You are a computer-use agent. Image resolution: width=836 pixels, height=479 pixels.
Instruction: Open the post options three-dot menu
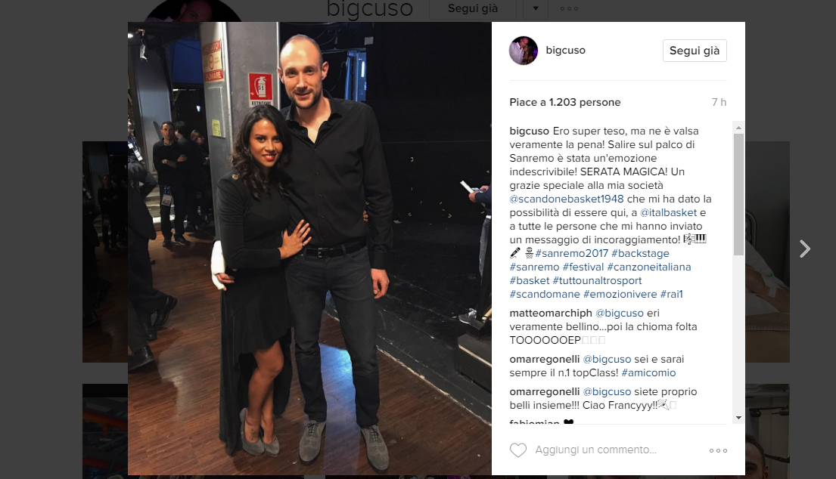718,450
